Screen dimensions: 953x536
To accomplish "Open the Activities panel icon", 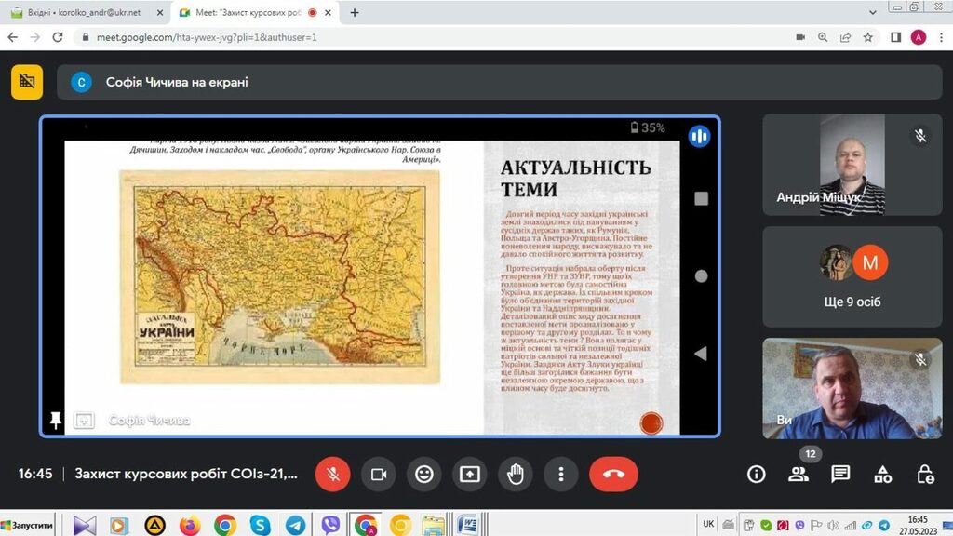I will tap(883, 475).
